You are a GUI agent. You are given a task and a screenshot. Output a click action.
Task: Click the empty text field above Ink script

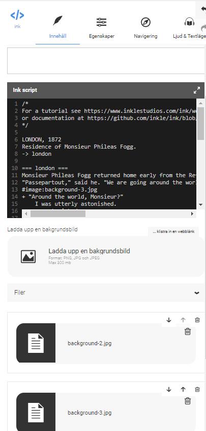tap(105, 61)
